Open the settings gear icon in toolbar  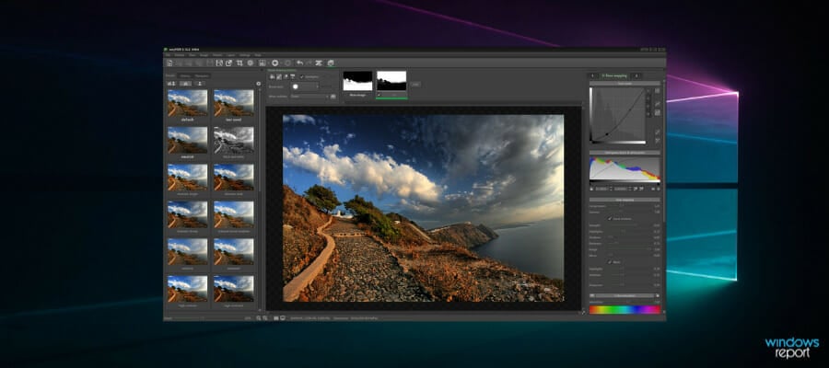[251, 63]
